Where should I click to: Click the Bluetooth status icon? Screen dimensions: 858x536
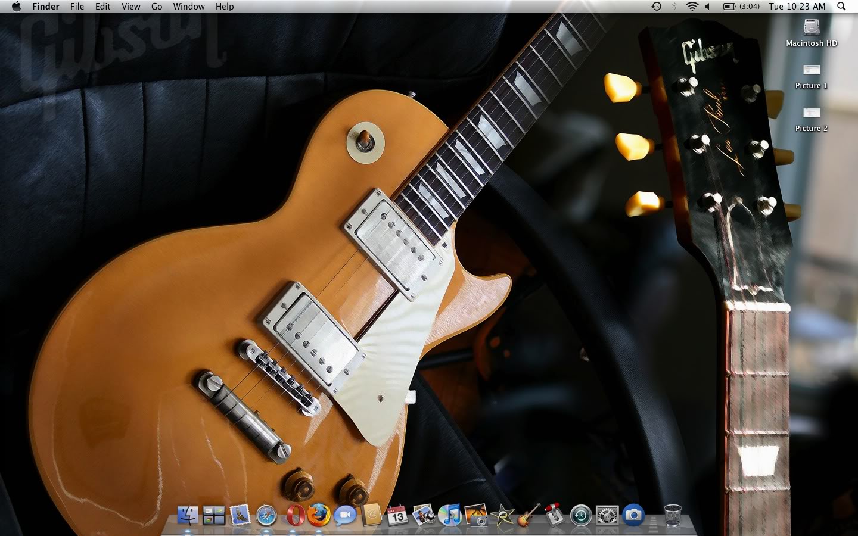pos(674,6)
